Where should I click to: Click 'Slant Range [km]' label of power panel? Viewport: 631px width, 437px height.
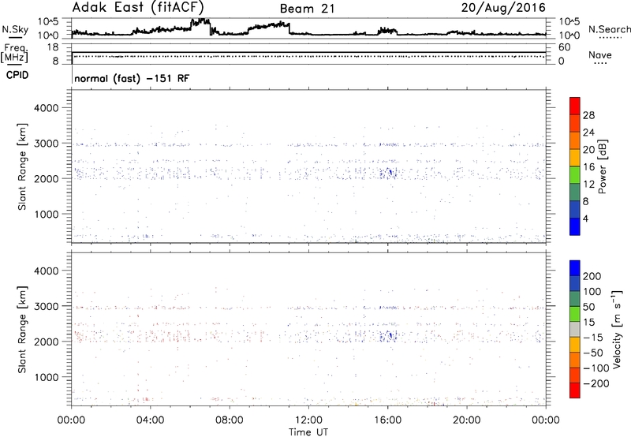coord(22,166)
